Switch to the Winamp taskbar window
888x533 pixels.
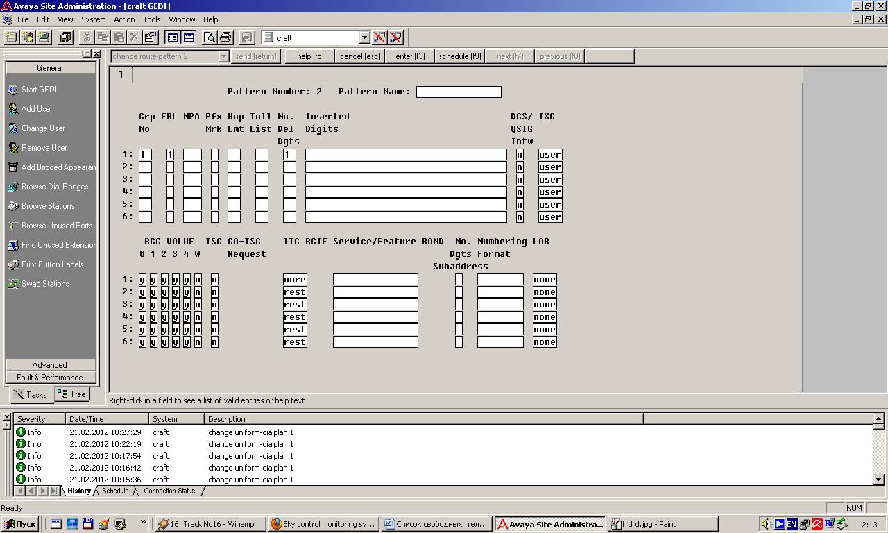point(211,524)
